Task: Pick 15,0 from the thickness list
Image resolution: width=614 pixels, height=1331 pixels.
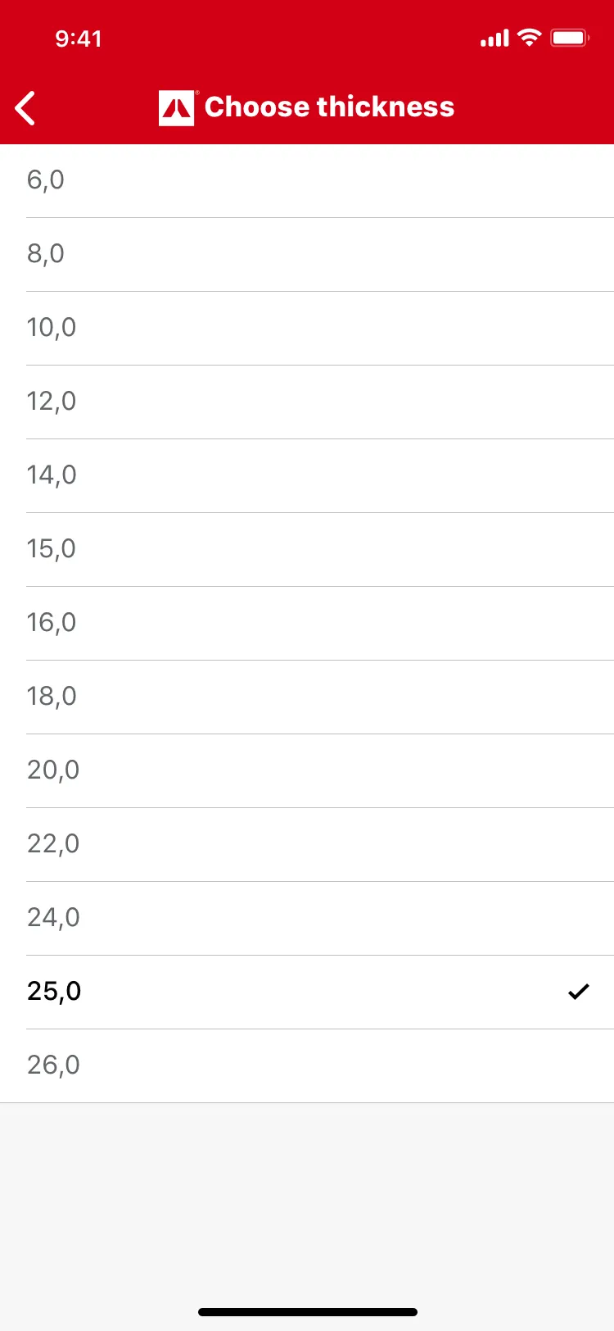Action: point(307,549)
